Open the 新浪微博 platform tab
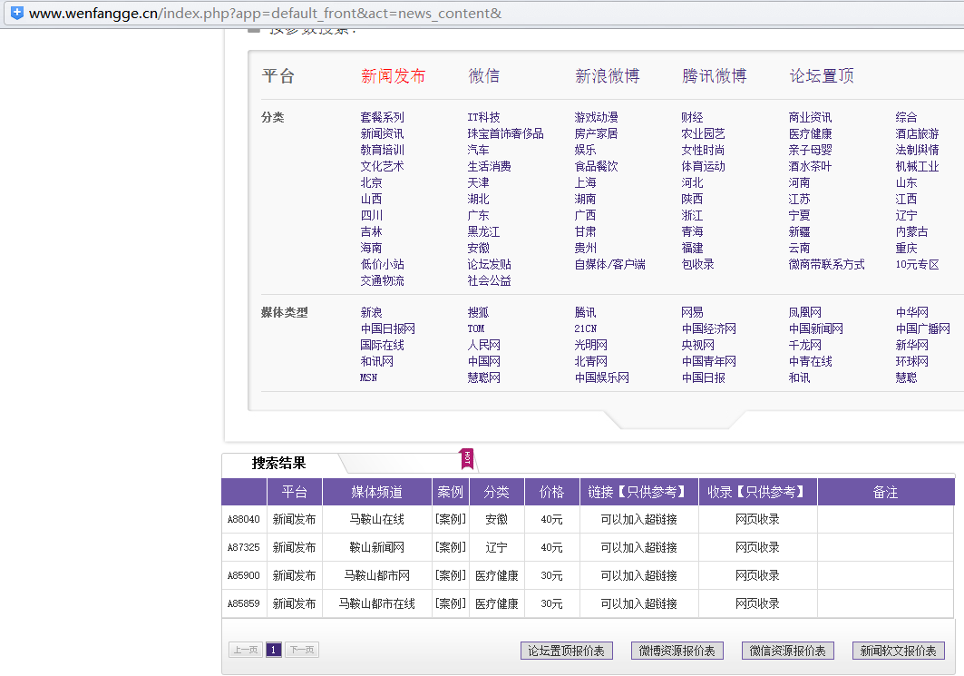Viewport: 964px width, 676px height. click(607, 76)
